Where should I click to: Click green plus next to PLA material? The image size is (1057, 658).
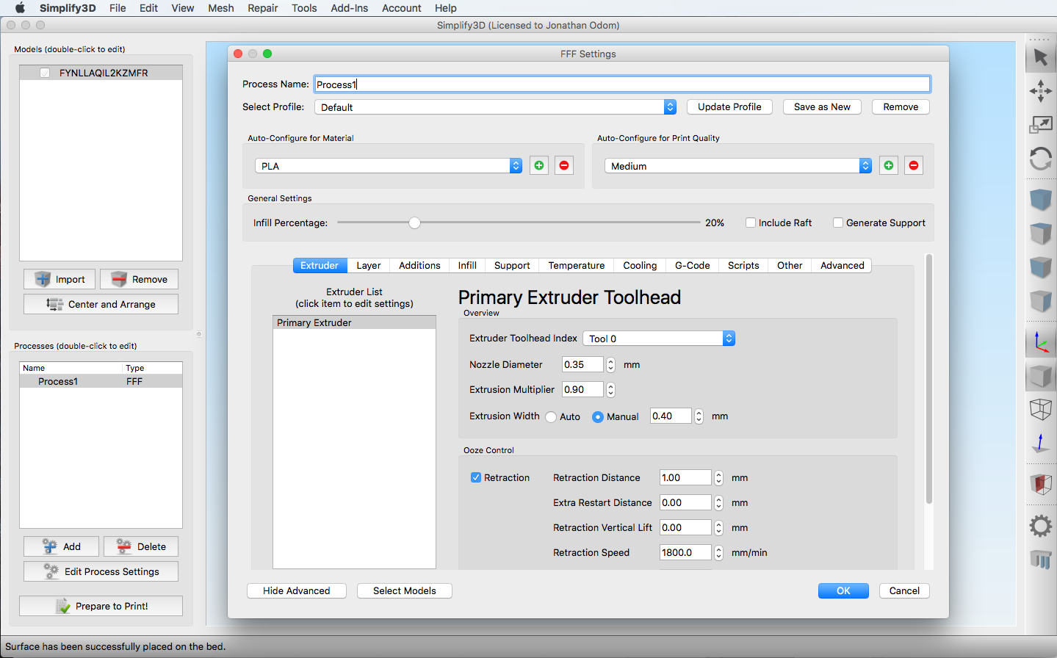point(539,166)
